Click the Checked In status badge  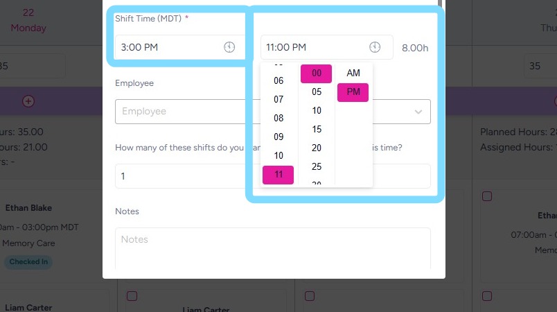(27, 262)
